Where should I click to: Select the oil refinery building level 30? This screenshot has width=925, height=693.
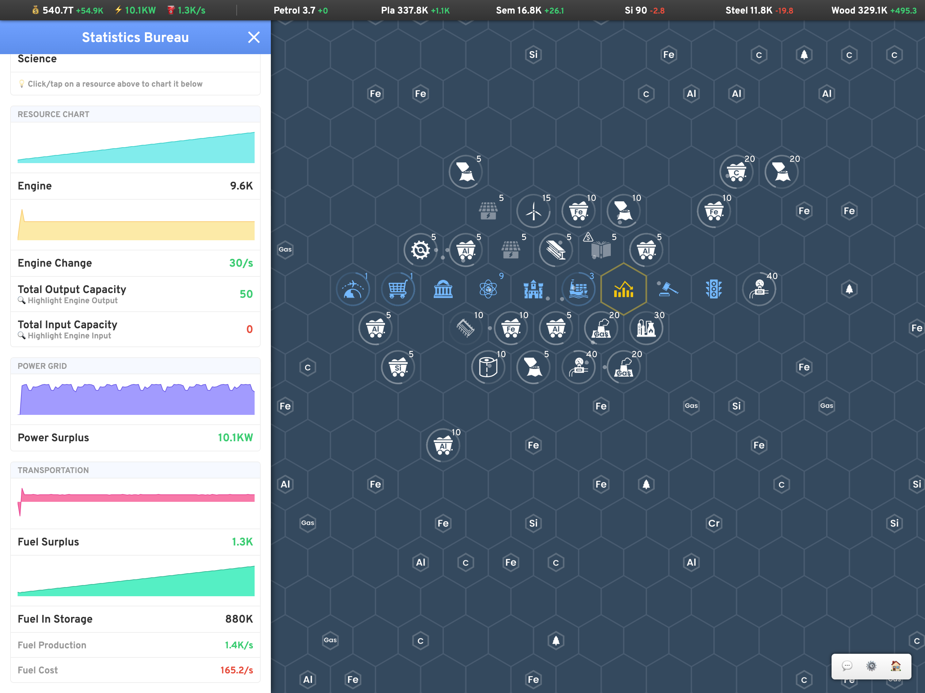[646, 329]
